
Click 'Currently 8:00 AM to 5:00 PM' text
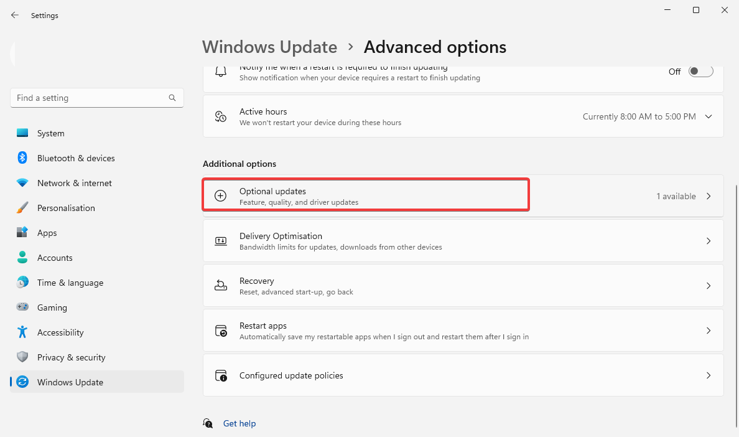(639, 116)
